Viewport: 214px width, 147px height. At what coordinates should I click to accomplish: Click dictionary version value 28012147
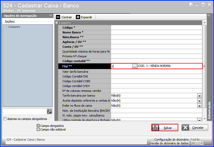[197, 143]
